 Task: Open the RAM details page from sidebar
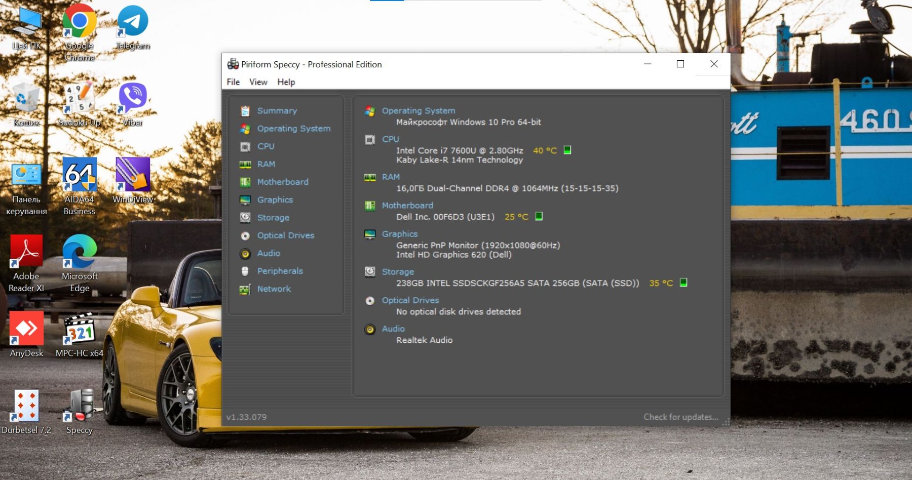pyautogui.click(x=266, y=164)
